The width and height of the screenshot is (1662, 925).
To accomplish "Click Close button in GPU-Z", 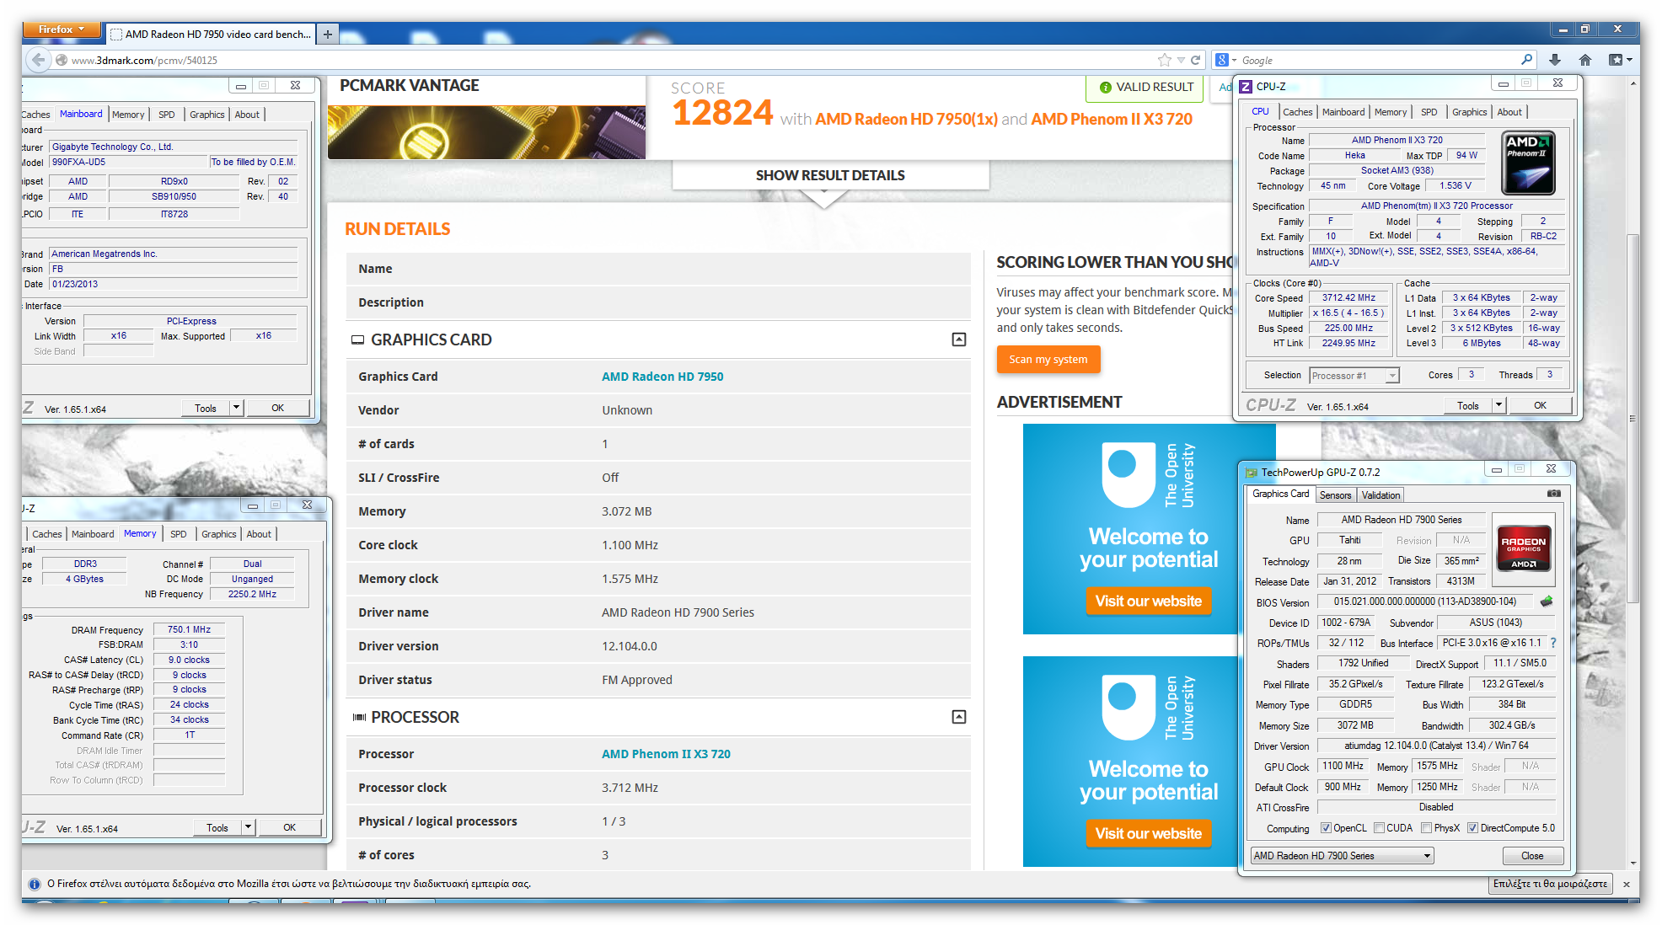I will [1532, 856].
